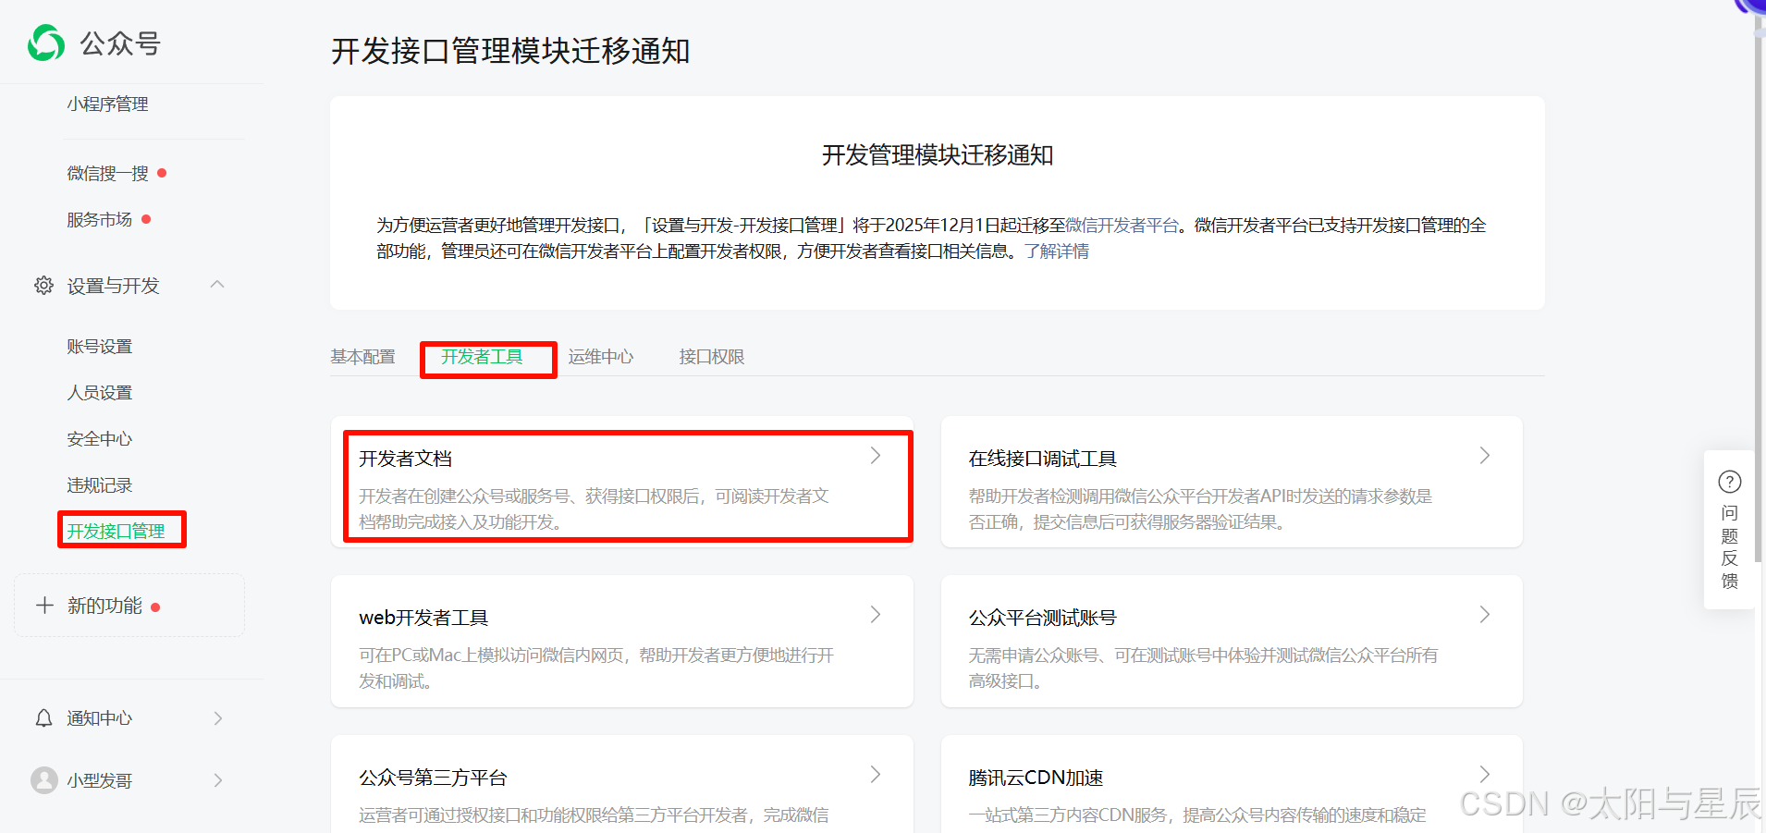
Task: Click the 开发接口管理模块迁移通知 page heading
Action: [x=510, y=51]
